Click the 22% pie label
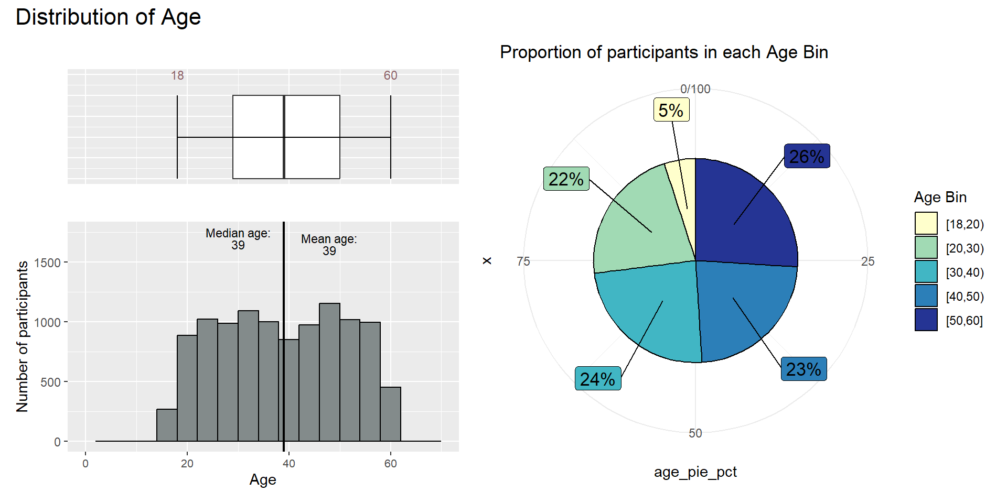This screenshot has height=503, width=1007. coord(566,179)
